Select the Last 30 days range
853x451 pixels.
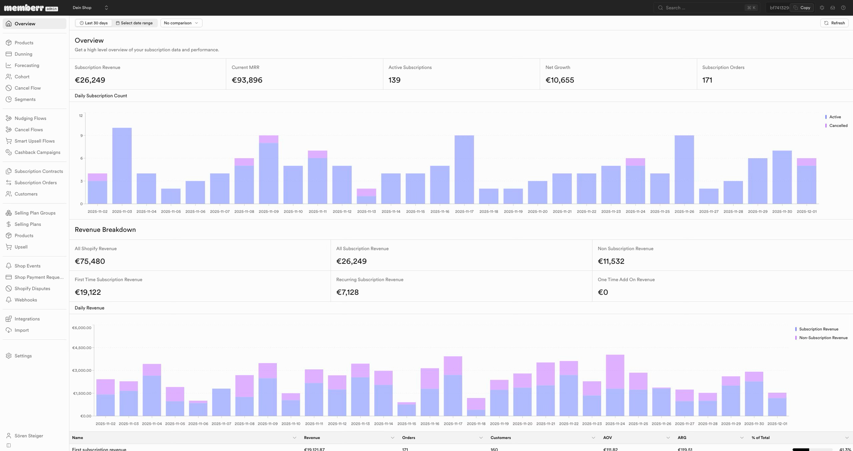[x=93, y=23]
